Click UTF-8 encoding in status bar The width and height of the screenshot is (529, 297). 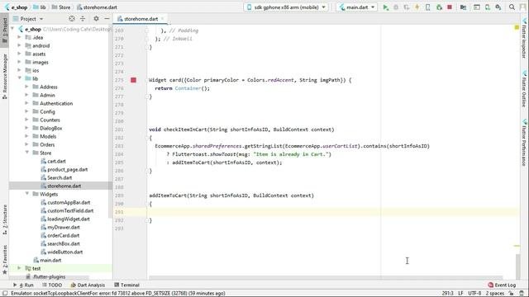click(474, 294)
